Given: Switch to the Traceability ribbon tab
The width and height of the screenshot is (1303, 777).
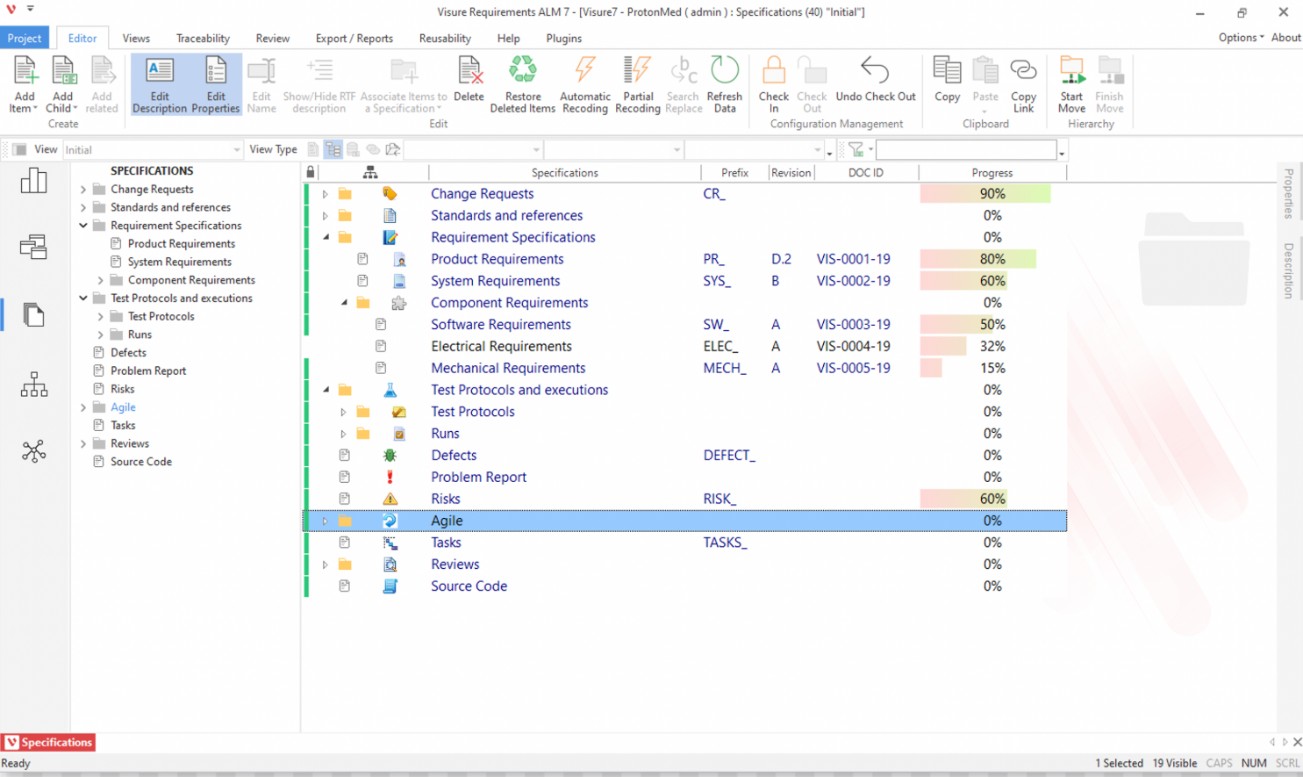Looking at the screenshot, I should 203,39.
